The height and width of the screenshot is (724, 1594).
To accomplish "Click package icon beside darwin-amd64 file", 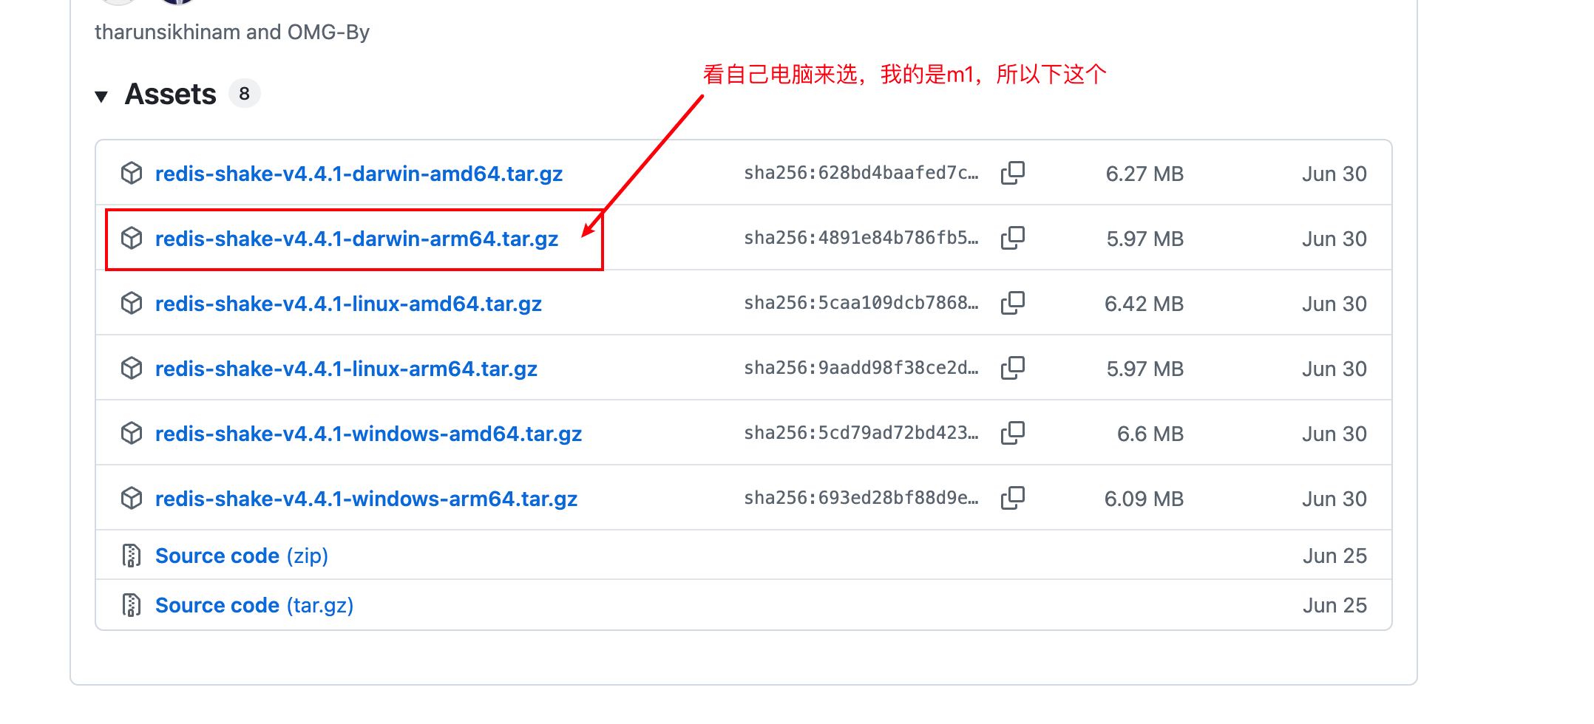I will [x=132, y=173].
